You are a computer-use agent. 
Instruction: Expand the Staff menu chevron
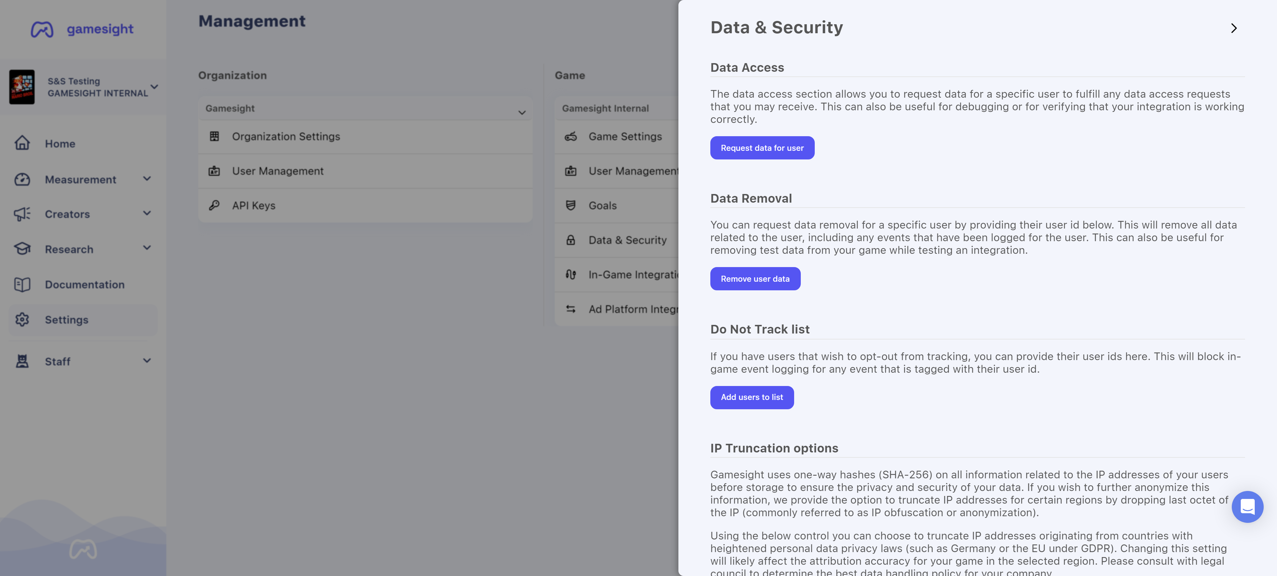pyautogui.click(x=147, y=360)
